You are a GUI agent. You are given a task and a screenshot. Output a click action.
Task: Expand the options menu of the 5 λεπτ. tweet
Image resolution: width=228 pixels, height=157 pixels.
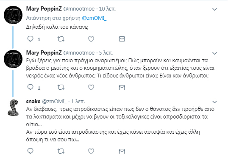point(214,53)
